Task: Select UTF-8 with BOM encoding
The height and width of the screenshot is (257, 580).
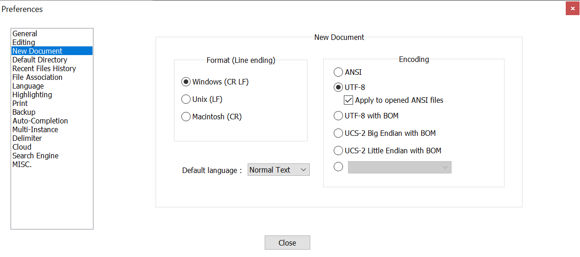Action: click(x=338, y=116)
